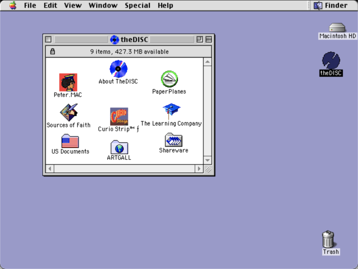The image size is (358, 269).
Task: Click the "US Documents" label
Action: 70,151
